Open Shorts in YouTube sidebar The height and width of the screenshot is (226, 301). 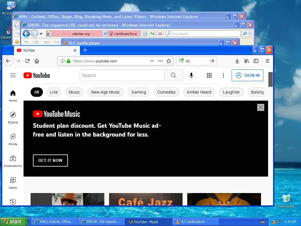click(x=13, y=139)
